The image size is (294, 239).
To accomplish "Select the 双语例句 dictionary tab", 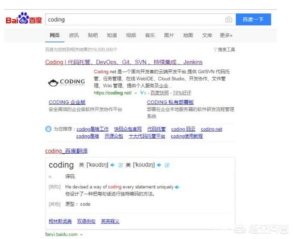I will (86, 221).
